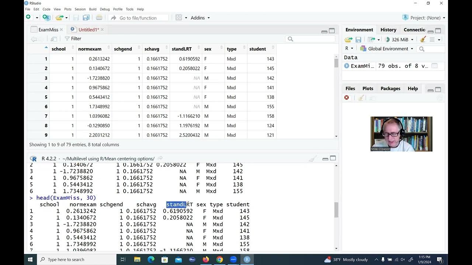Click the Windows Start button
The width and height of the screenshot is (472, 265).
point(30,259)
